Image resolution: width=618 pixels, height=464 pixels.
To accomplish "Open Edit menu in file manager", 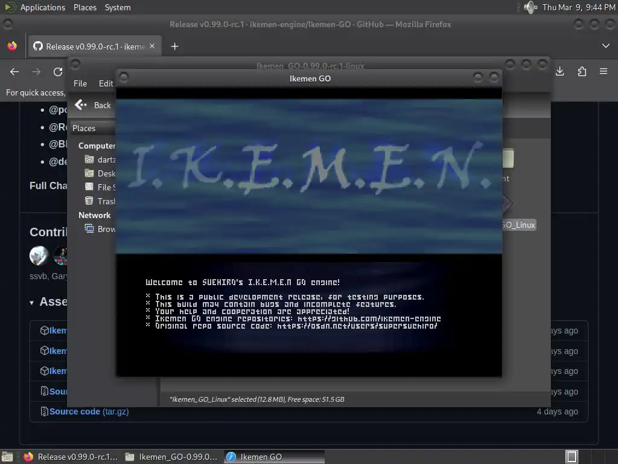I will pyautogui.click(x=106, y=83).
